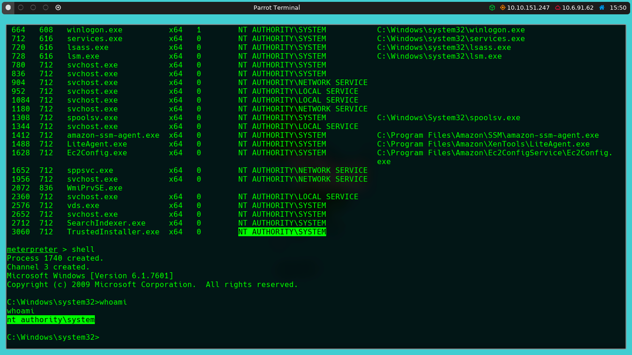The width and height of the screenshot is (632, 355).
Task: Click the 10.6.91.62 VPN IP
Action: coord(577,7)
